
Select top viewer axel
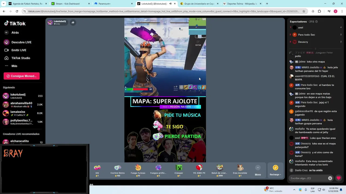(315, 27)
